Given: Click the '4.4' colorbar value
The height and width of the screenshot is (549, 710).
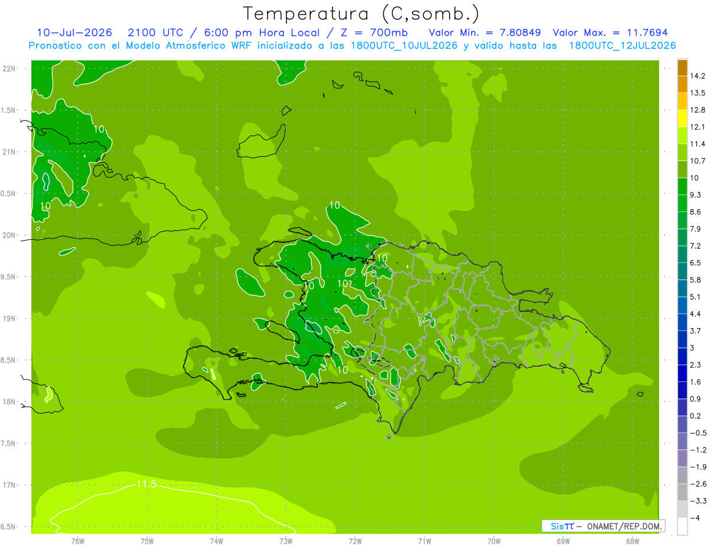Looking at the screenshot, I should [x=696, y=314].
